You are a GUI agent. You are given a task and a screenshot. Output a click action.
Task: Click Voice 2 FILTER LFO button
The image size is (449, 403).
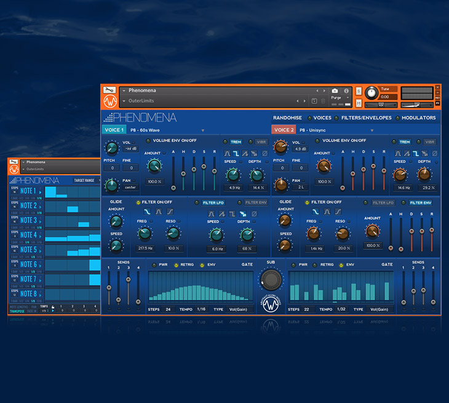pos(383,202)
